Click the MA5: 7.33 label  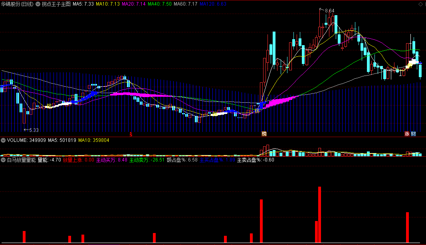tap(83, 4)
